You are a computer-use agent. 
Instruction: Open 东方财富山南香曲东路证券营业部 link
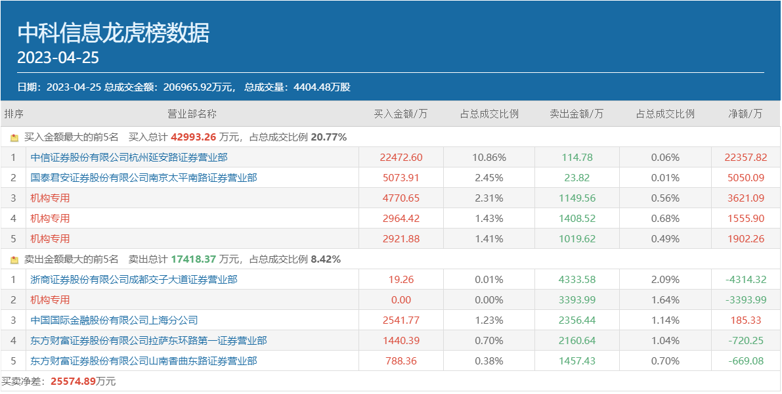[144, 361]
